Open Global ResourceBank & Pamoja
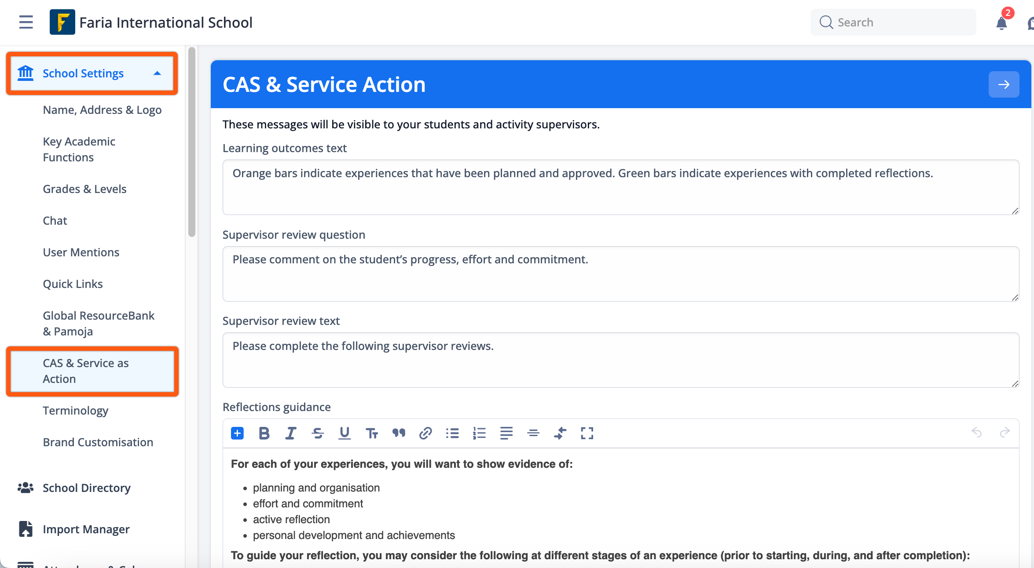1034x568 pixels. click(99, 324)
